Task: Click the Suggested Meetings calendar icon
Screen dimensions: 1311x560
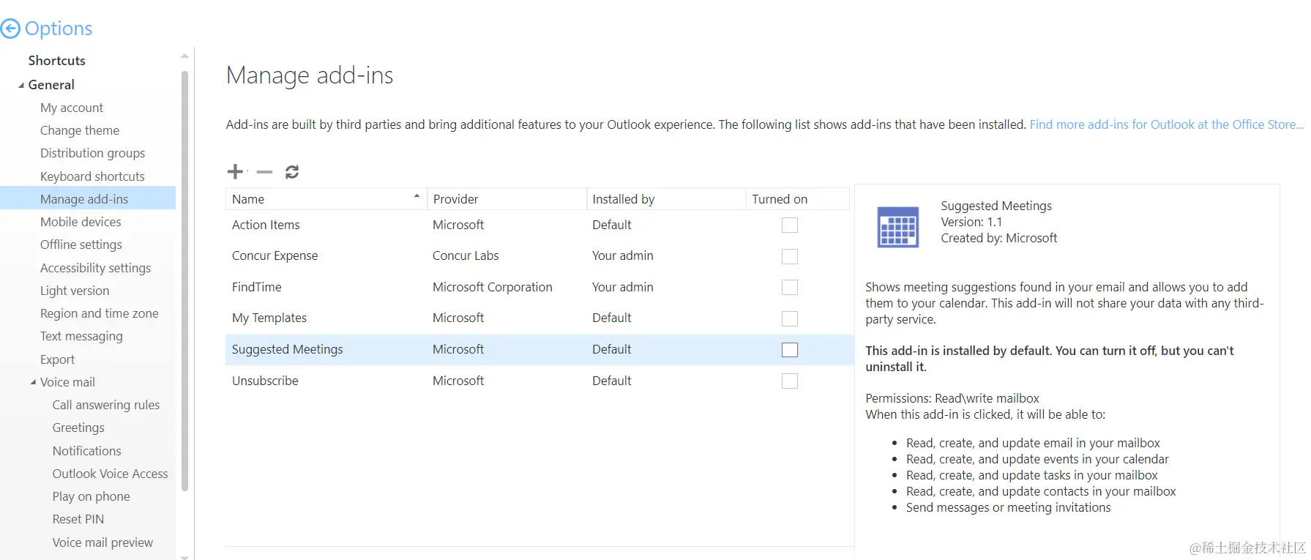Action: [898, 228]
